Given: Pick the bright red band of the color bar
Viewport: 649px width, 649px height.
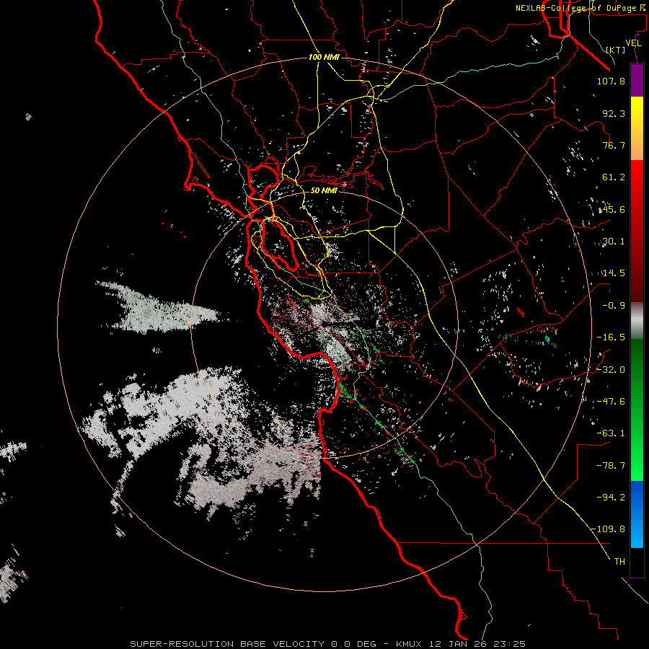Looking at the screenshot, I should pos(637,182).
